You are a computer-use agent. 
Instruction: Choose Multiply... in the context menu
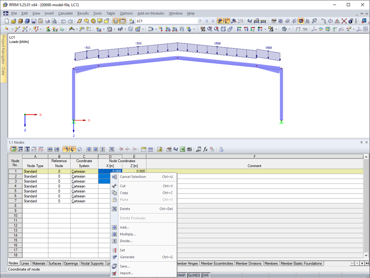tap(144, 234)
